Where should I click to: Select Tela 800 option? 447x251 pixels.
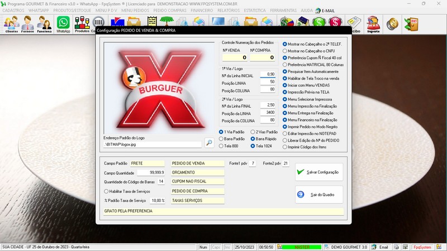click(x=229, y=146)
